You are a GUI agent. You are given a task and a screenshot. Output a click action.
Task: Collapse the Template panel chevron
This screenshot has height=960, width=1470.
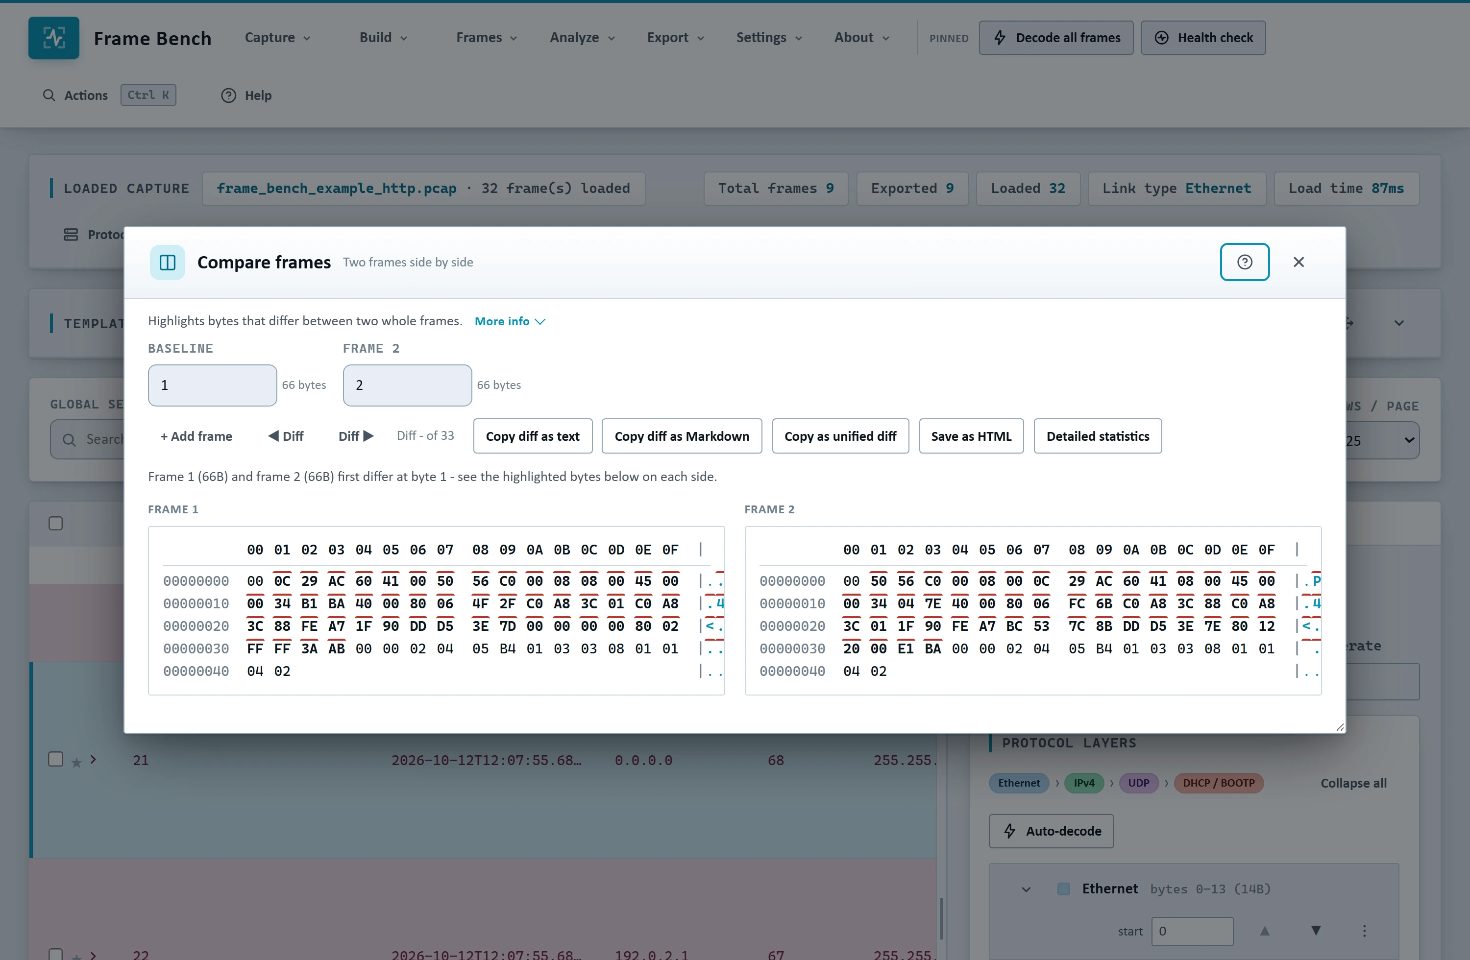pos(1399,323)
